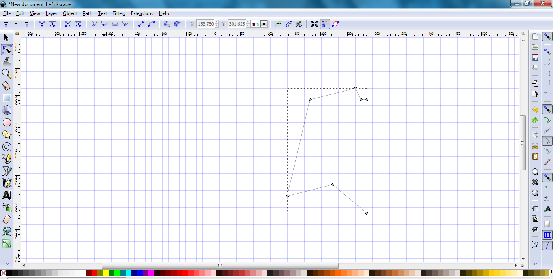Select the Selector arrow tool
This screenshot has height=279, width=553.
(6, 37)
